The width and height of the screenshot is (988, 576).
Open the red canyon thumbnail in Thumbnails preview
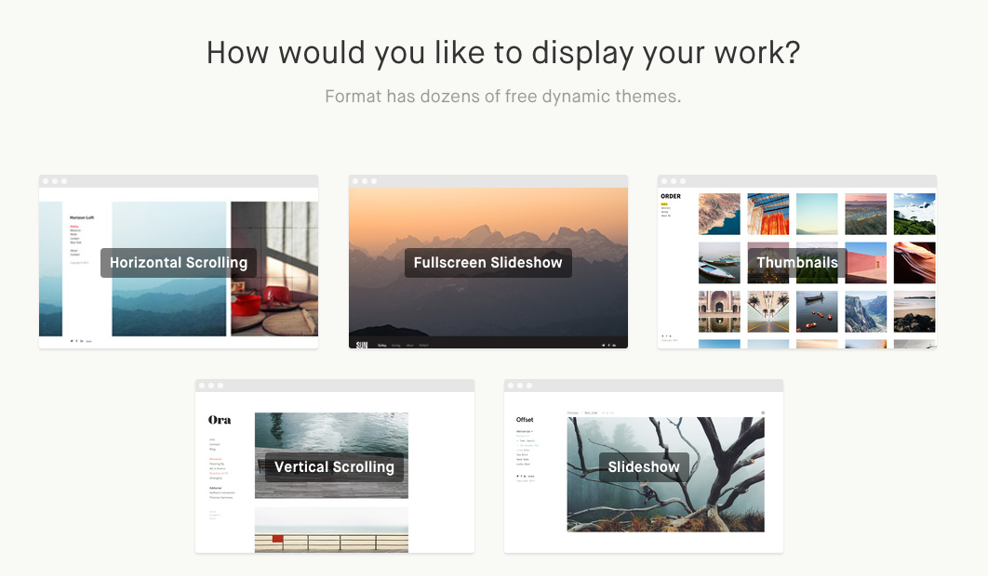tap(915, 263)
